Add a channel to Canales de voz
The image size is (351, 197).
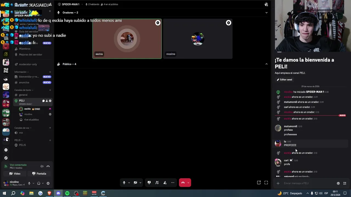click(50, 128)
